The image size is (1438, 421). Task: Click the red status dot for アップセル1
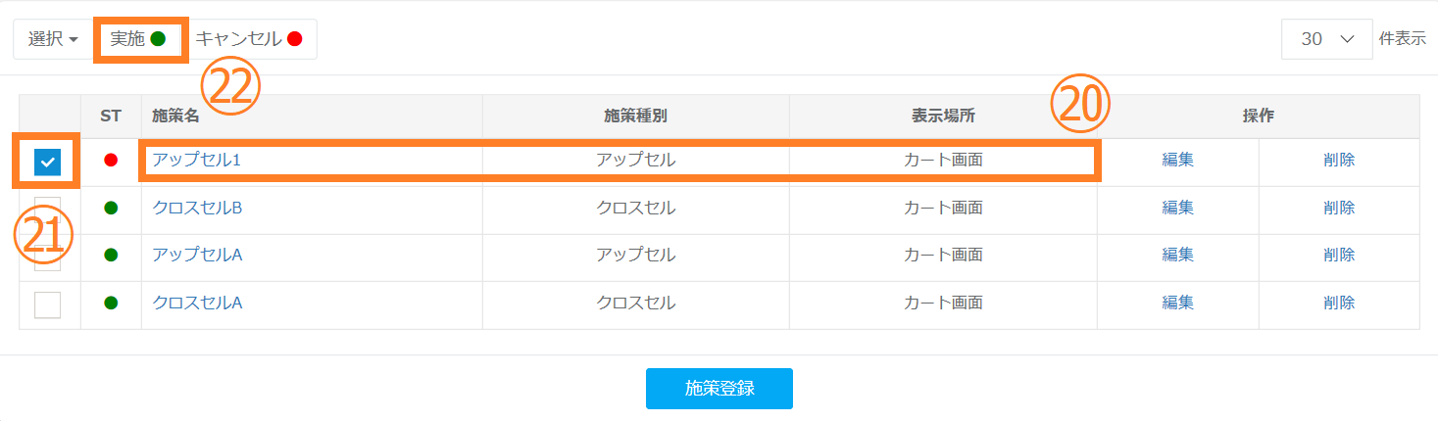[111, 160]
